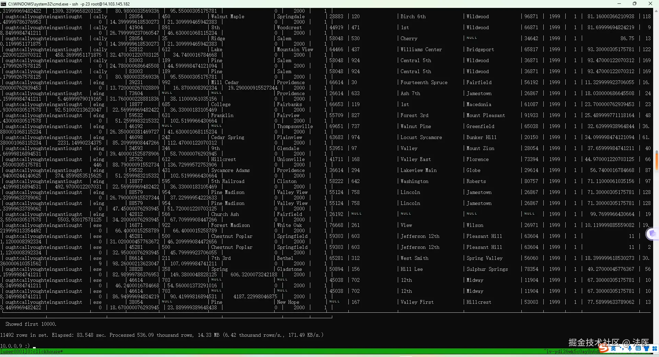Select the tmux status '[user0001]0:clickhouse*'
Viewport: 659px width, 357px height.
(x=32, y=352)
